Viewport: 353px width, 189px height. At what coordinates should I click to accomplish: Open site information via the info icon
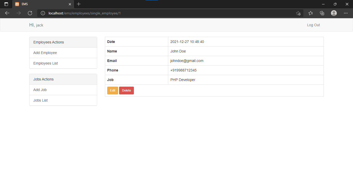tap(43, 13)
